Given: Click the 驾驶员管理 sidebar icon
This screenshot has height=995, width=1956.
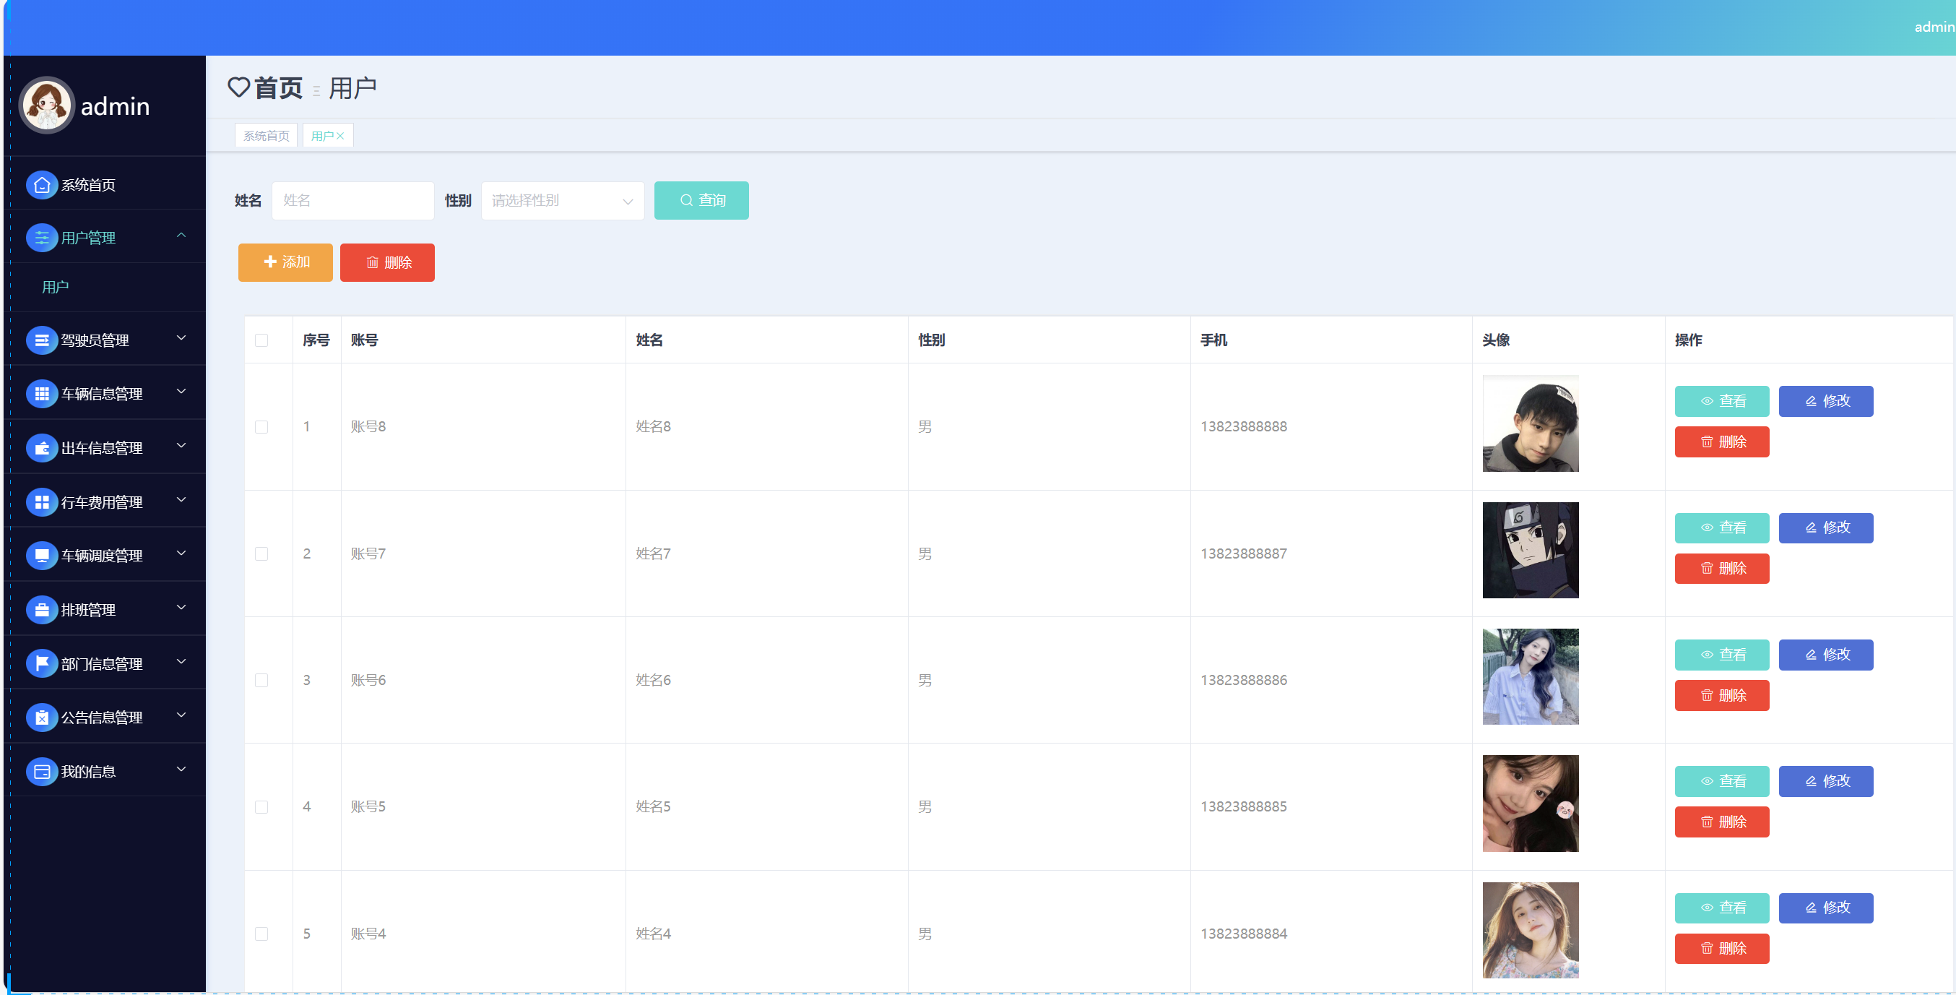Looking at the screenshot, I should pos(42,340).
